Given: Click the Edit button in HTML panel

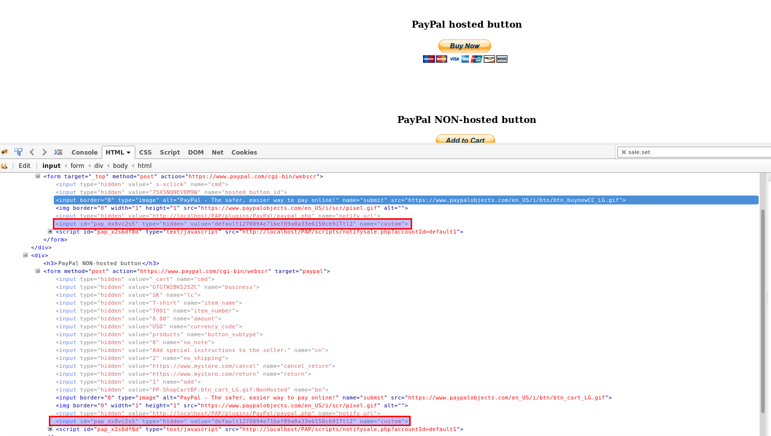Looking at the screenshot, I should click(25, 166).
